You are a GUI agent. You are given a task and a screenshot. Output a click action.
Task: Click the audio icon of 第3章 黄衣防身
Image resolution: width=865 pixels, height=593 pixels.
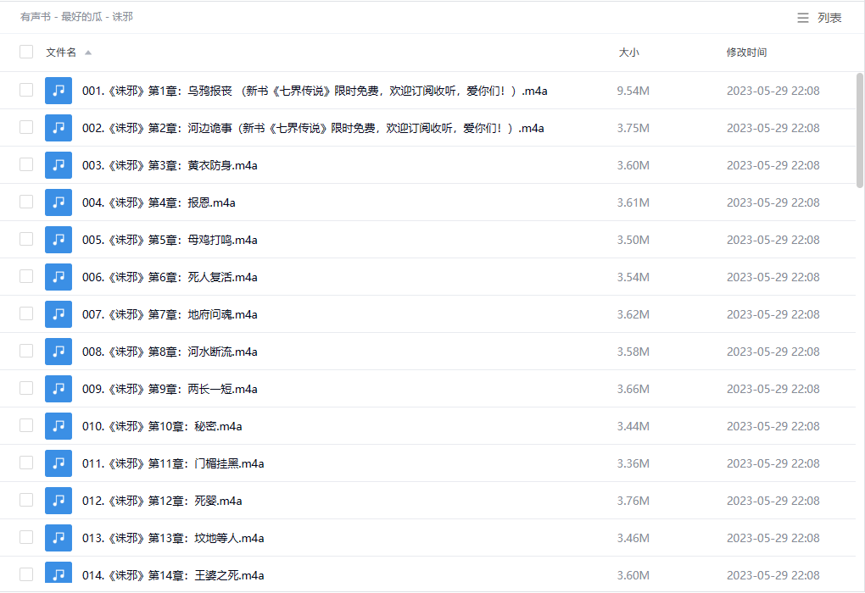[59, 165]
